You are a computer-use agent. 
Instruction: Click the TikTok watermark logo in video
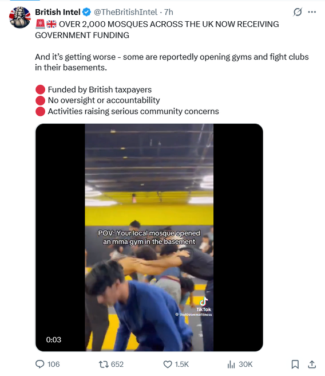[204, 304]
